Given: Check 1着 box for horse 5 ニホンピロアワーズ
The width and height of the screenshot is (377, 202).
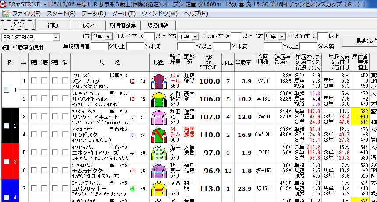Looking at the screenshot, I should 34,153.
